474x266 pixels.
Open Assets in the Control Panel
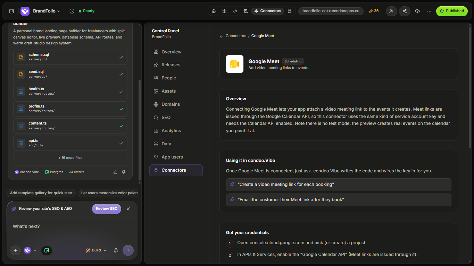(x=176, y=91)
